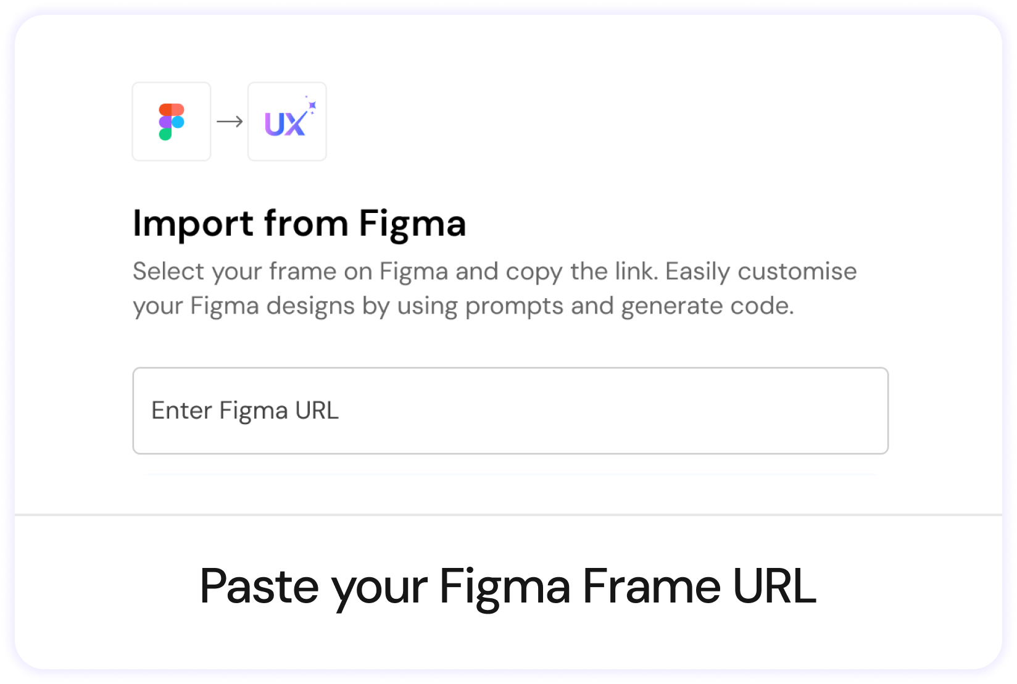Click the green segment of Figma logo
This screenshot has width=1017, height=684.
(165, 134)
